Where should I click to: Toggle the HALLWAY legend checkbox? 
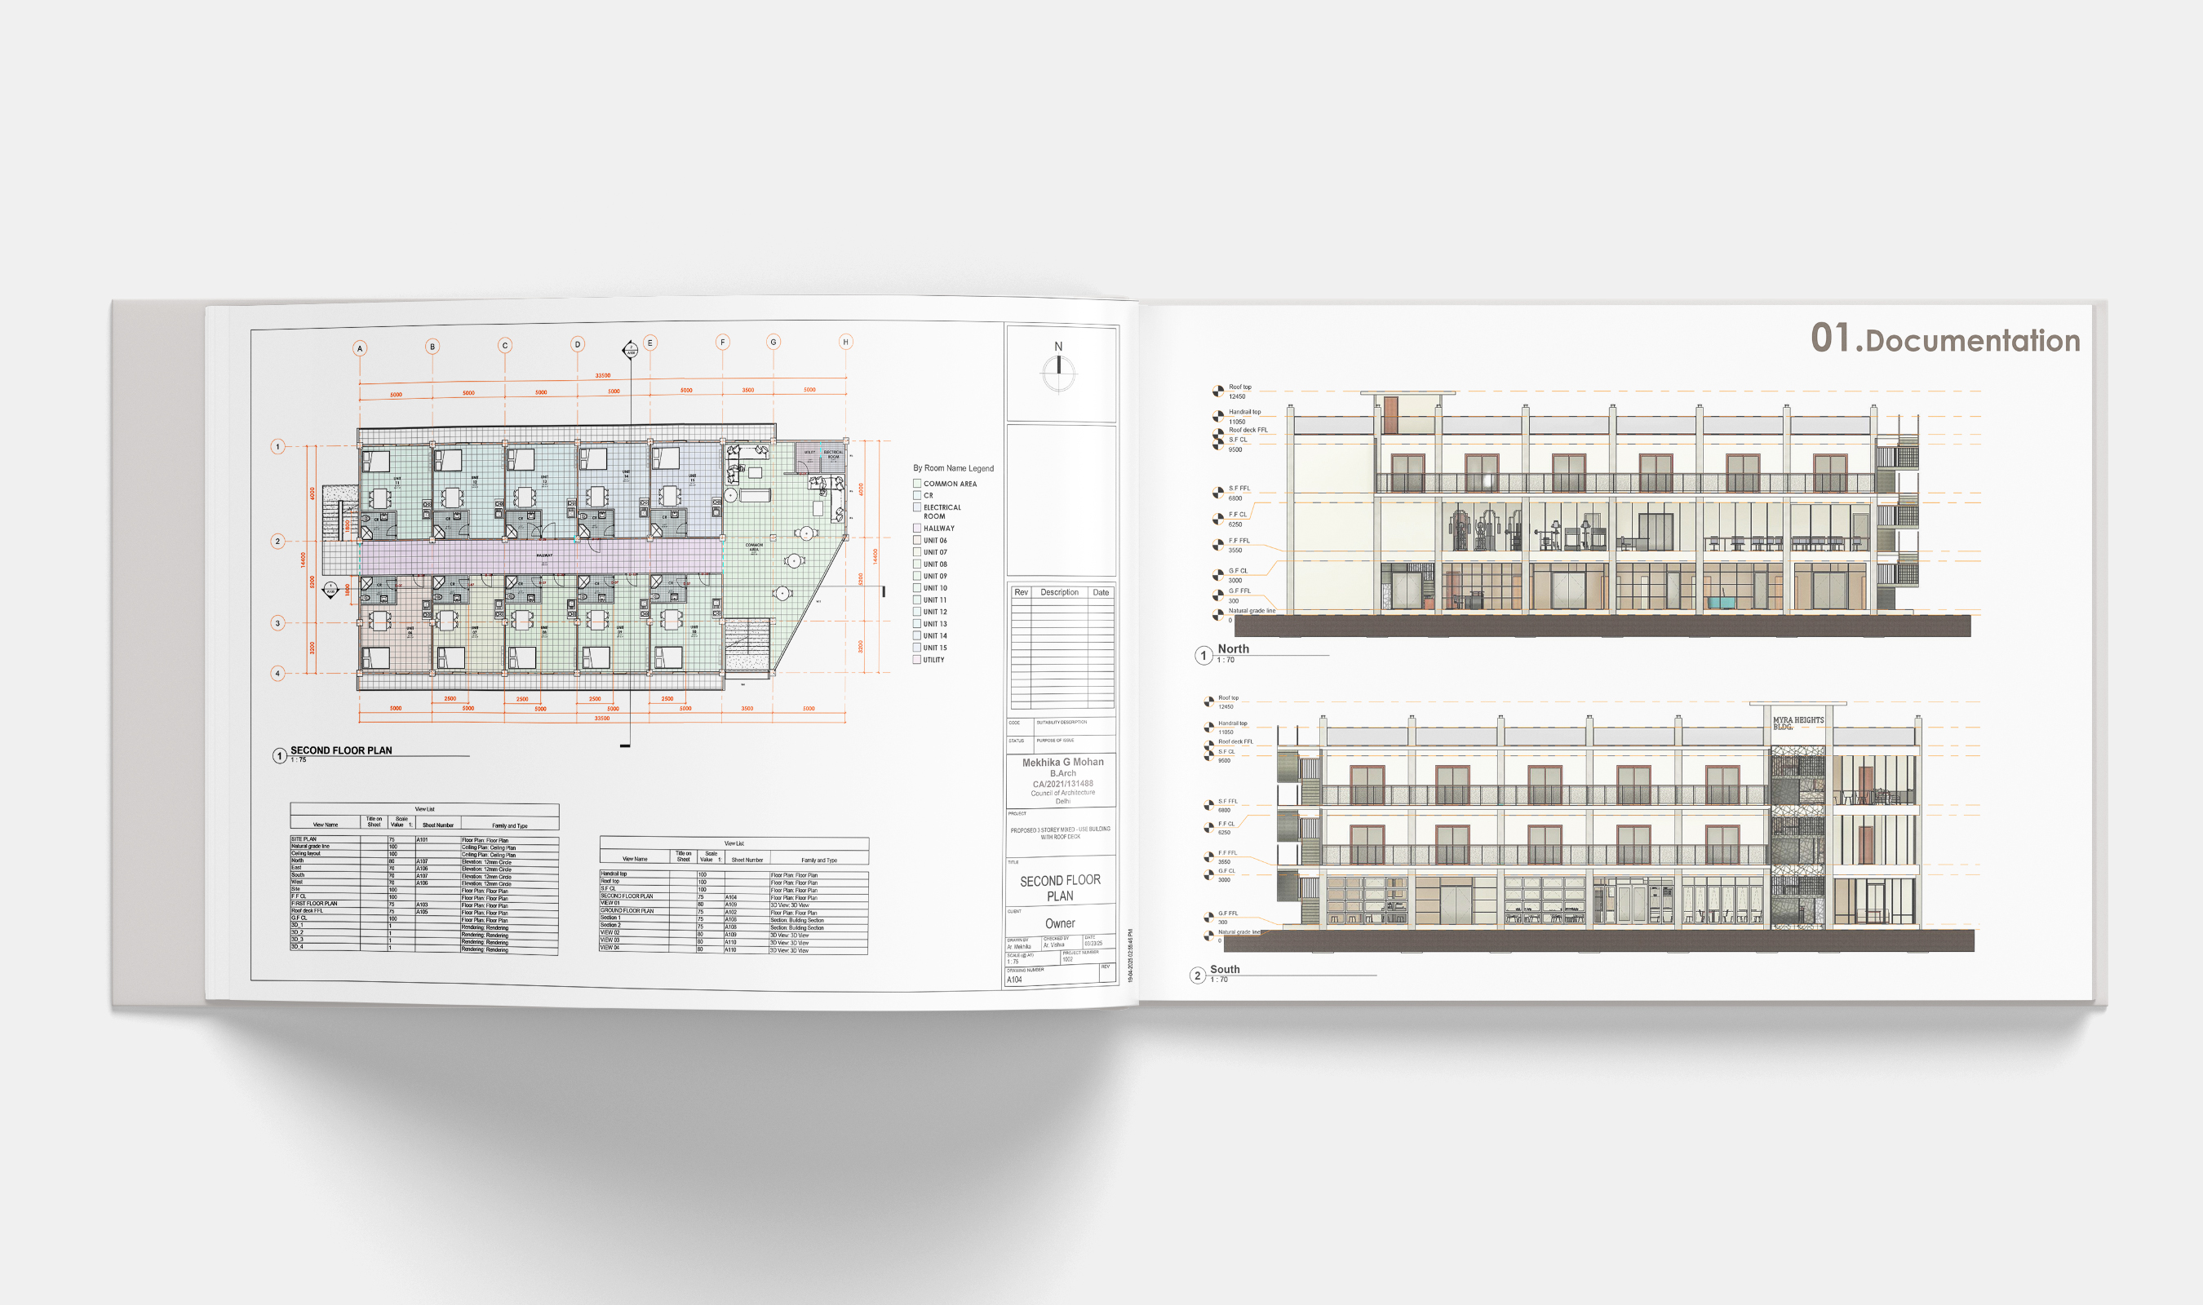pos(917,528)
